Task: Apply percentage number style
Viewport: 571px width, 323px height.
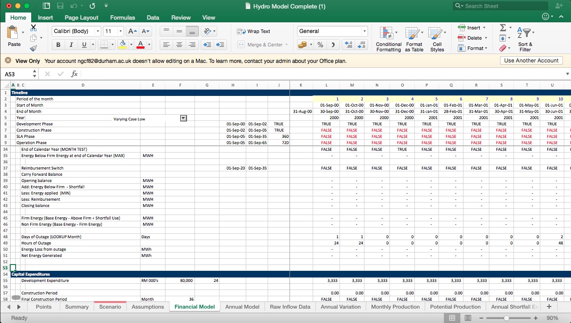Action: [x=319, y=45]
